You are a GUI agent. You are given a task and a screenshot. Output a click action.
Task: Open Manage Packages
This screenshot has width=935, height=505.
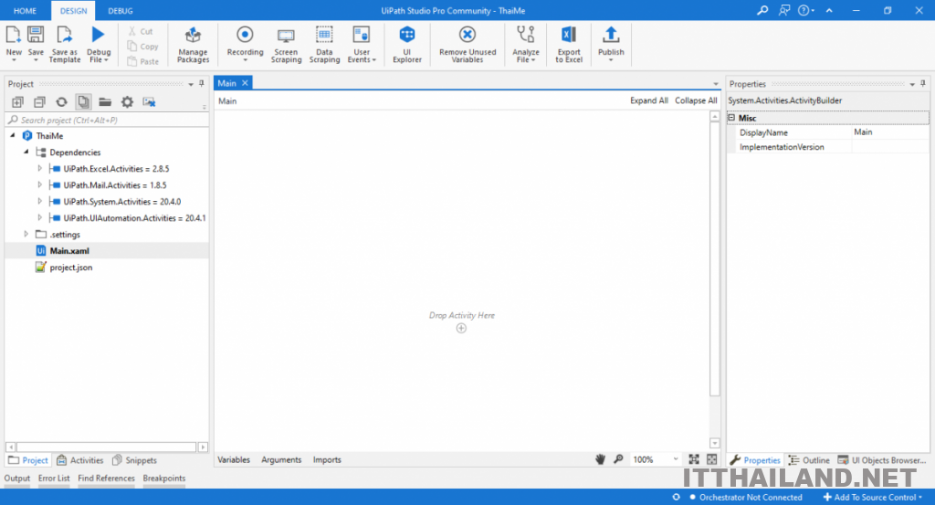pos(193,44)
